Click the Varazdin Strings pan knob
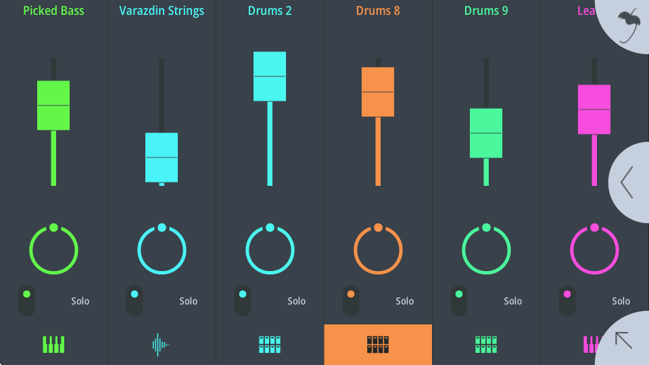This screenshot has width=649, height=365. pyautogui.click(x=162, y=249)
